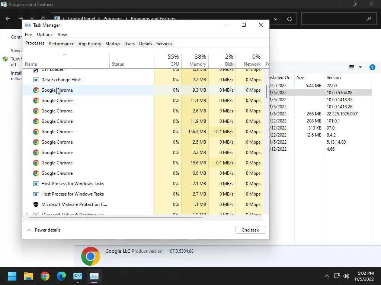Click the network icon in system tray
Image resolution: width=381 pixels, height=285 pixels.
337,276
